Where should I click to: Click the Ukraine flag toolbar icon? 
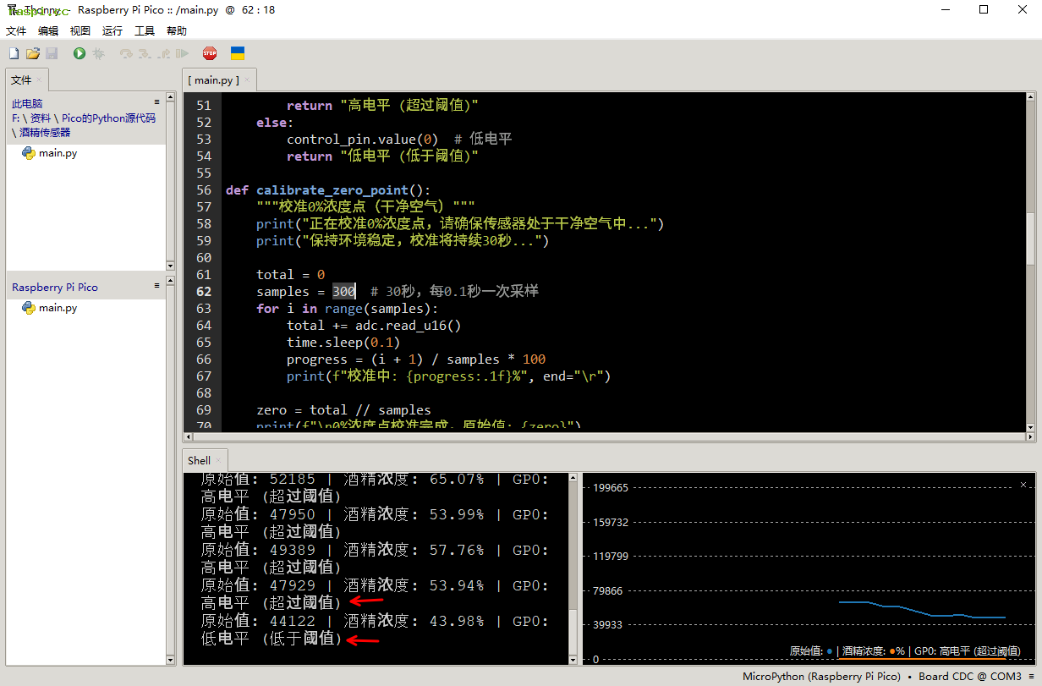click(x=238, y=53)
